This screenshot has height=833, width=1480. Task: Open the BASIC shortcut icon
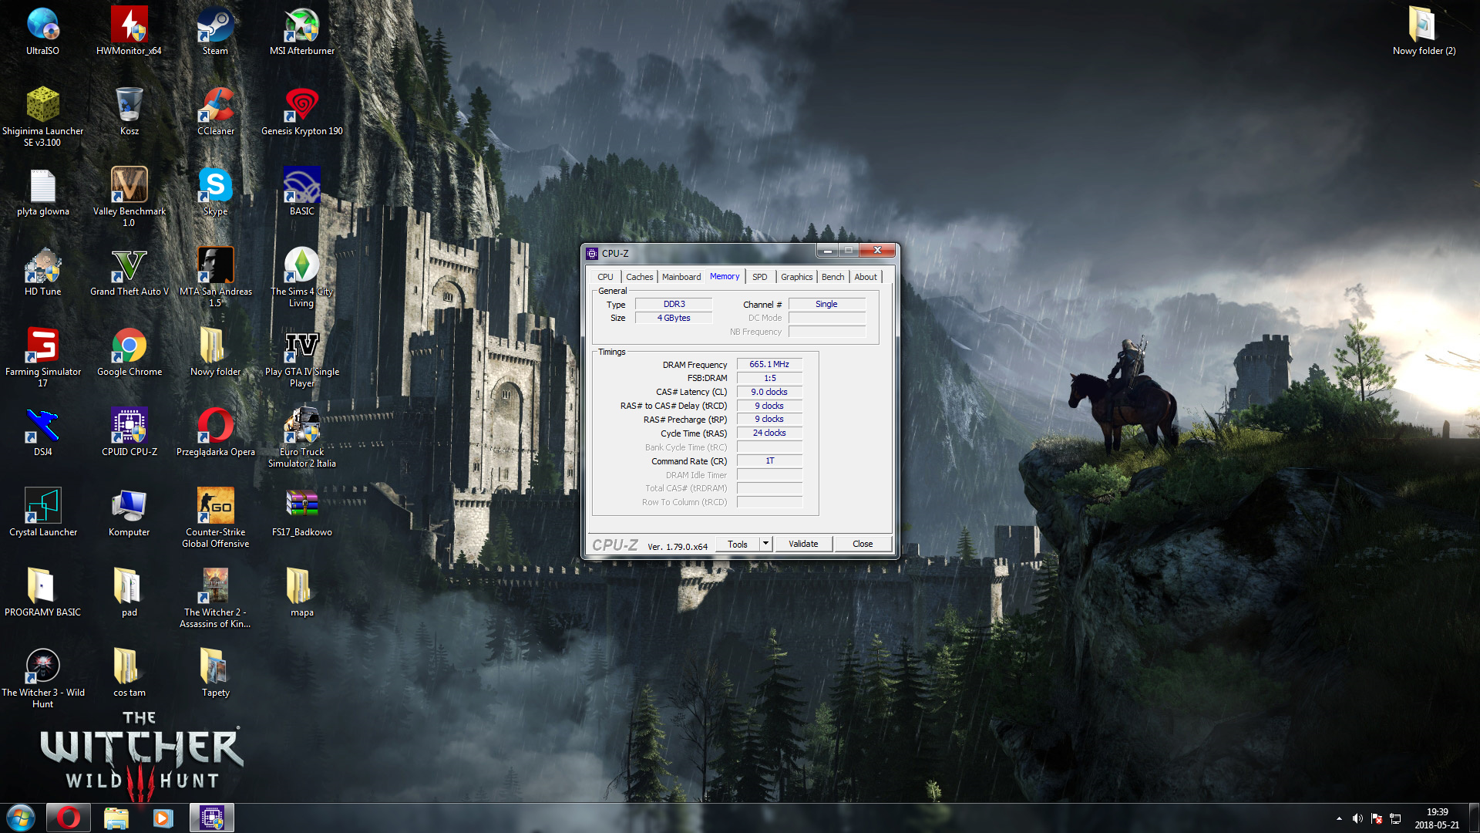tap(301, 192)
